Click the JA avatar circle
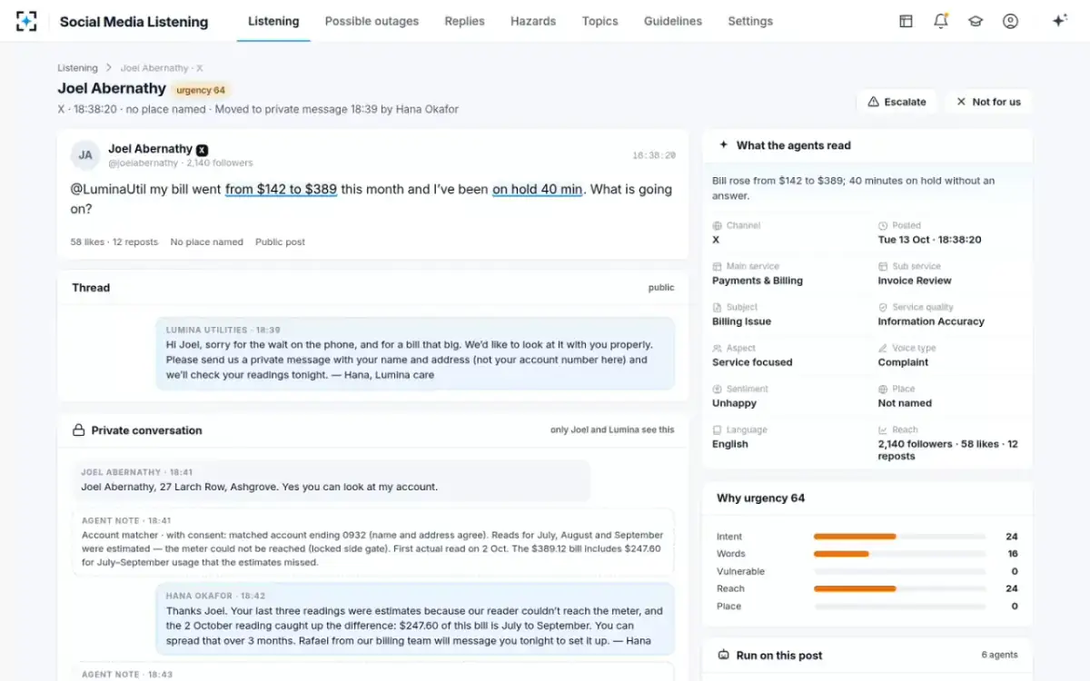Viewport: 1090px width, 681px height. pos(85,155)
